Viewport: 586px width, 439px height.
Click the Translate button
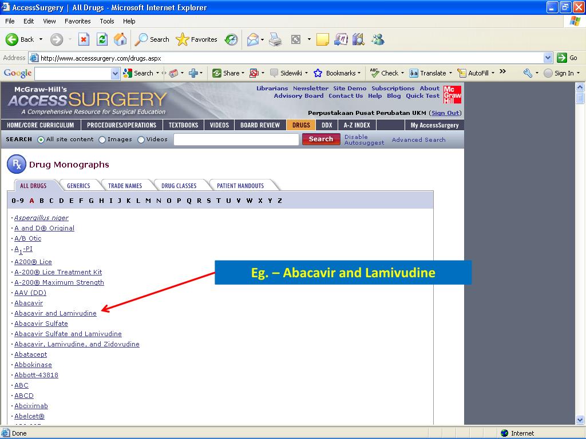point(427,73)
